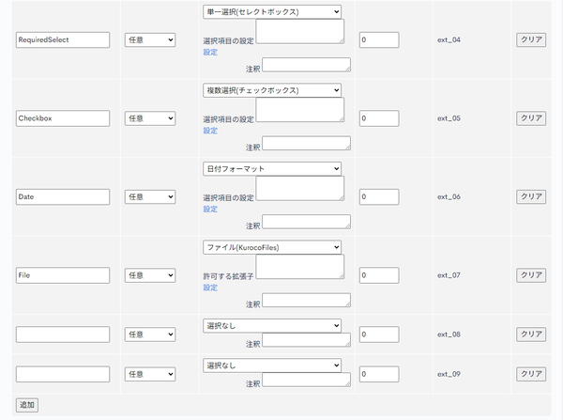Open the 単一選択(セレクトボックス) type dropdown

point(272,12)
